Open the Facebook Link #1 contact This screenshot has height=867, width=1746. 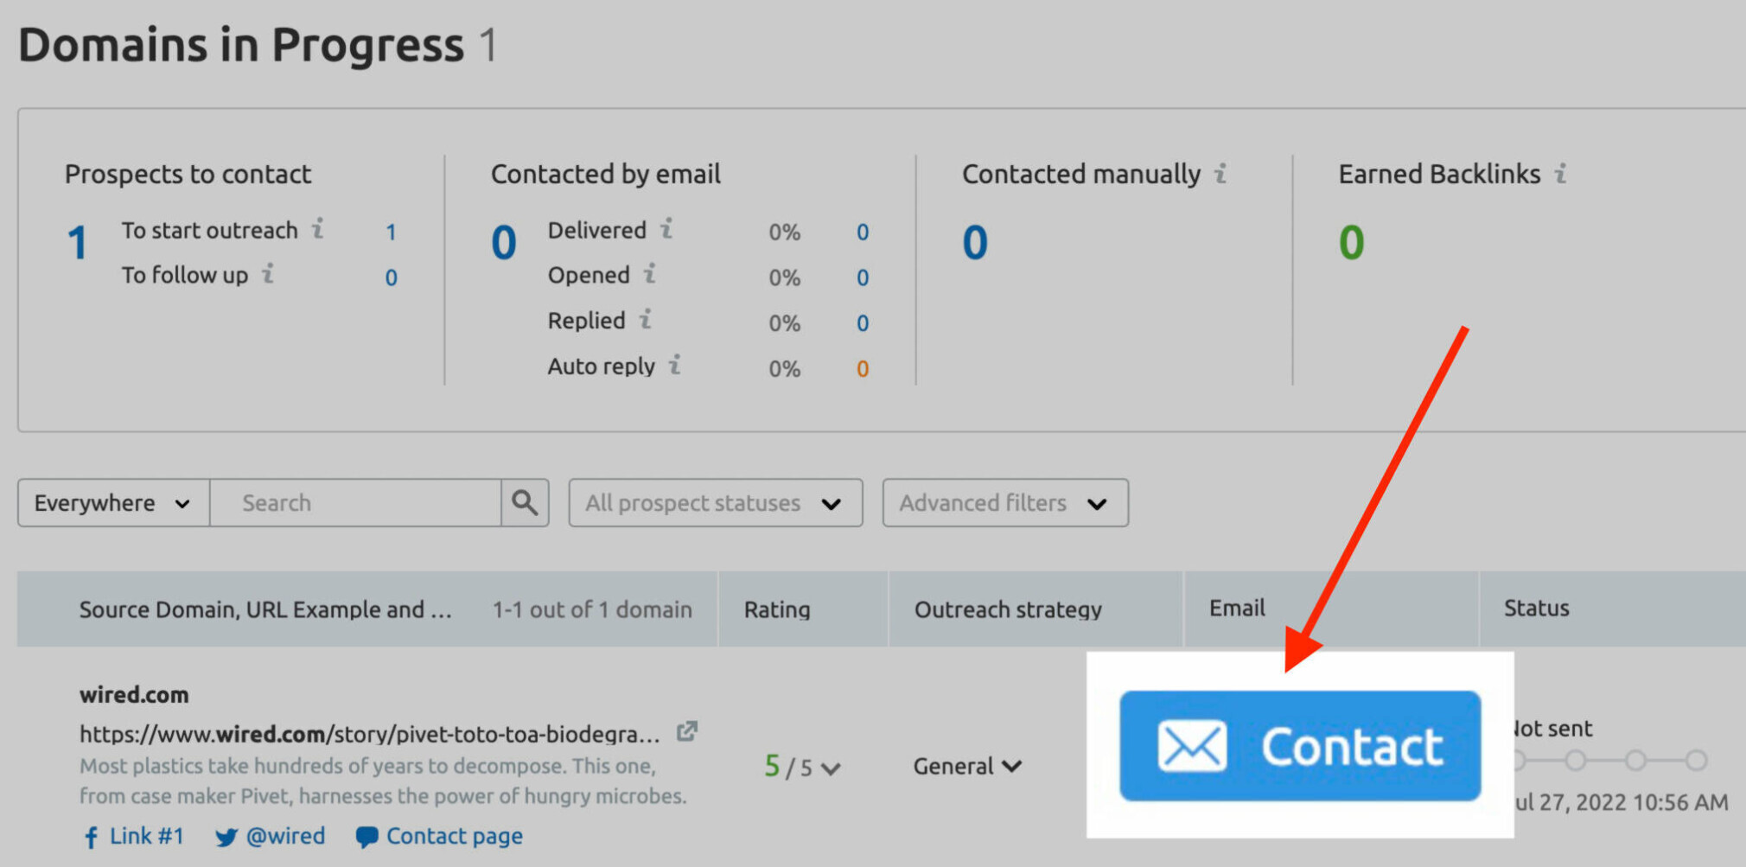pyautogui.click(x=134, y=836)
